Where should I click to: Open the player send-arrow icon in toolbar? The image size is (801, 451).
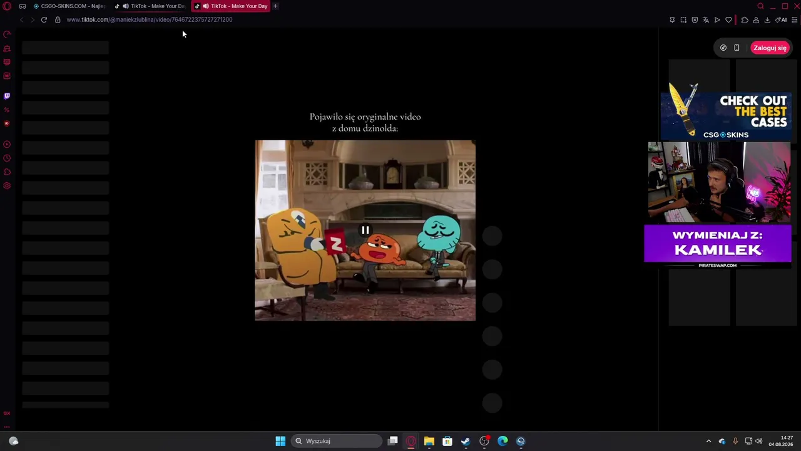[717, 20]
